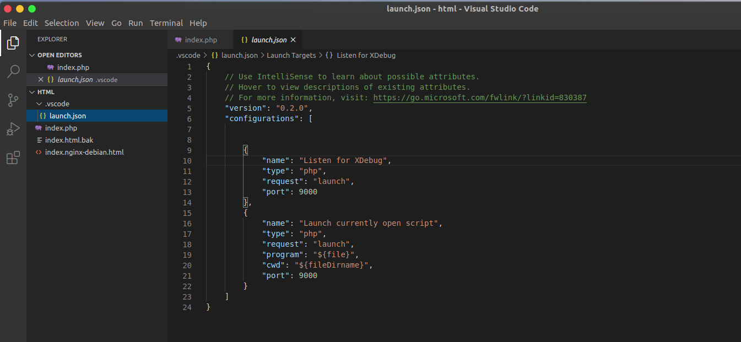The height and width of the screenshot is (342, 741).
Task: Click the launch.json breadcrumb segment
Action: pyautogui.click(x=239, y=55)
